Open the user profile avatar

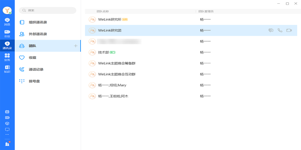7,10
